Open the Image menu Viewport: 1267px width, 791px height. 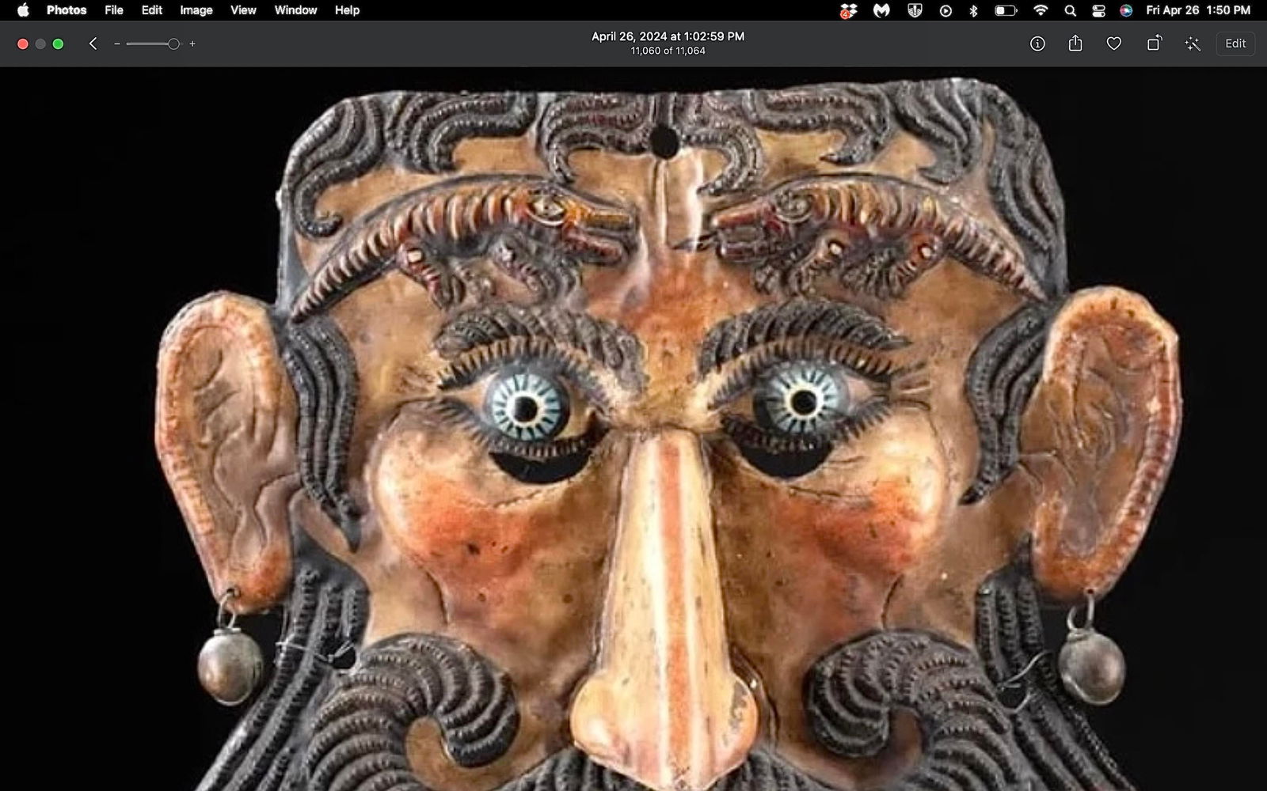194,10
